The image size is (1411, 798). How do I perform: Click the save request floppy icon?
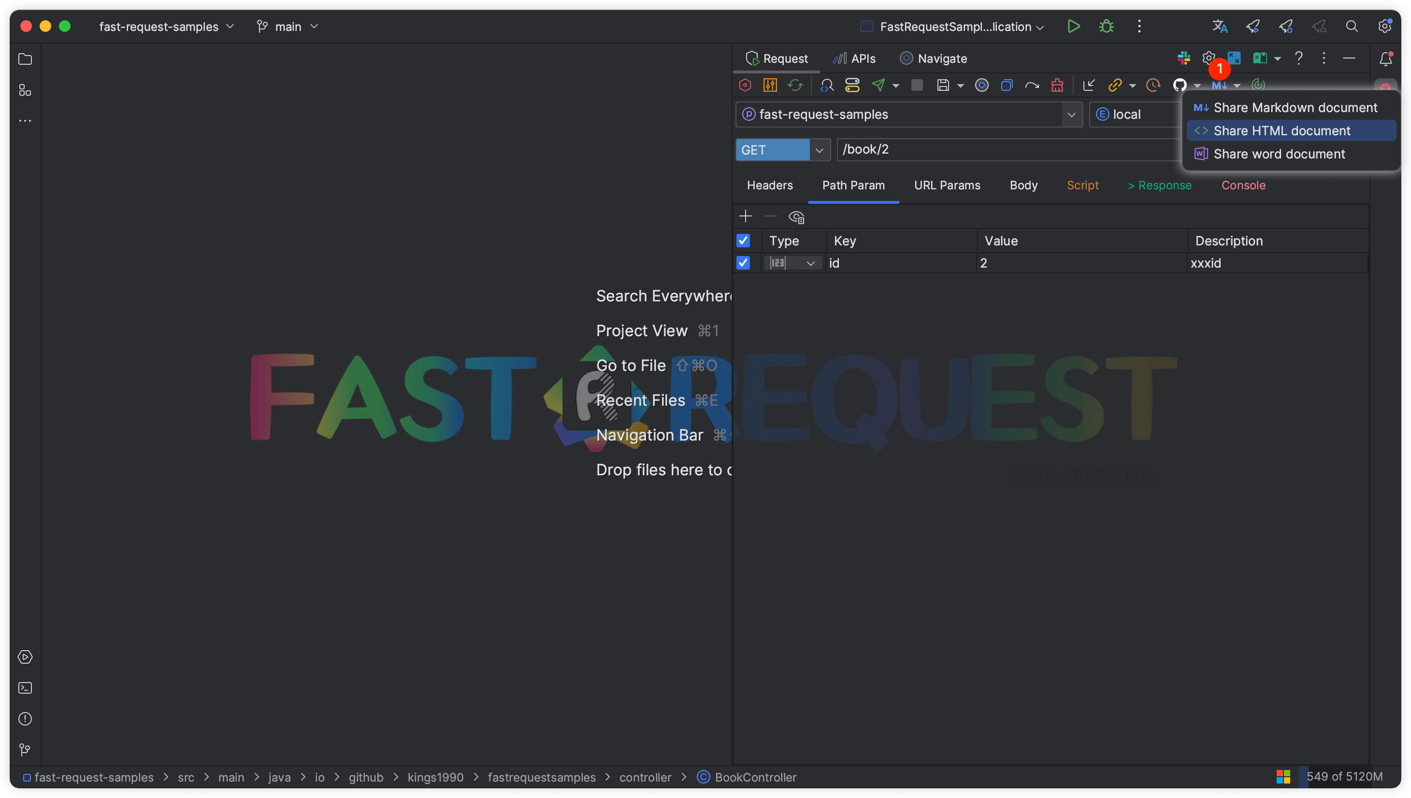943,85
